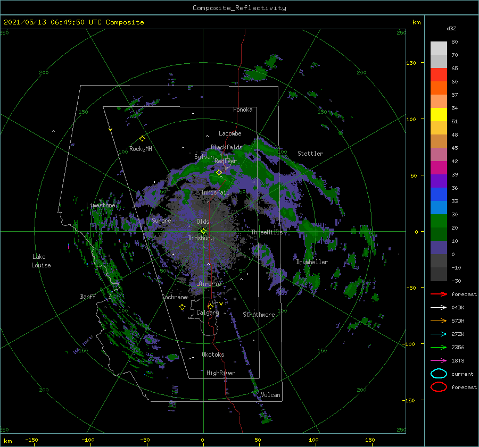The height and width of the screenshot is (447, 479).
Task: Click the Stettler label
Action: click(310, 154)
